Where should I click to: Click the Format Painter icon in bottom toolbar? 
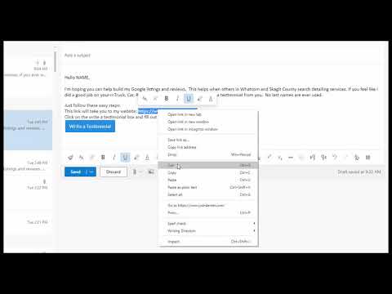70,158
